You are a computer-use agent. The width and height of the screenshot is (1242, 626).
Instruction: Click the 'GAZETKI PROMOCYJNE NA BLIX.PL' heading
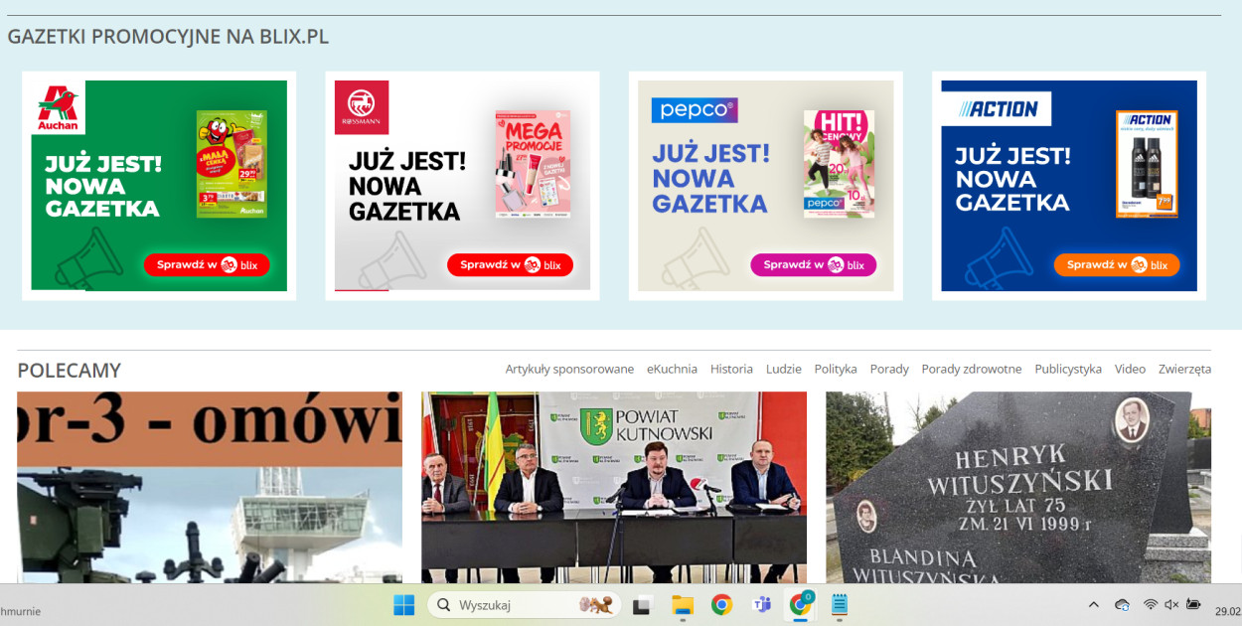click(x=168, y=37)
